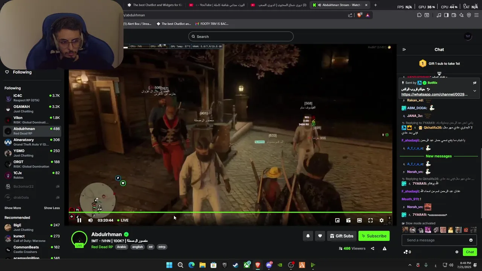
Task: Expand Gift 1 sub leaderboard handle
Action: (439, 73)
